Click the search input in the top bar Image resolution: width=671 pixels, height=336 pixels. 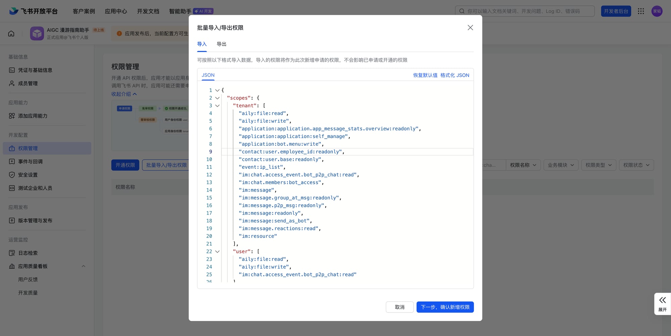(524, 11)
